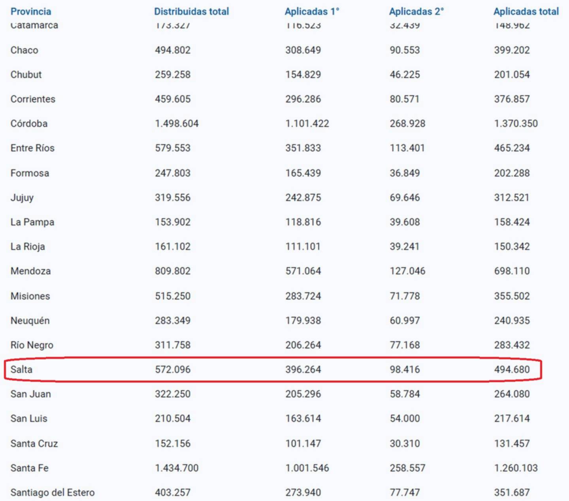Select the Córdoba row label
569x501 pixels.
click(29, 124)
